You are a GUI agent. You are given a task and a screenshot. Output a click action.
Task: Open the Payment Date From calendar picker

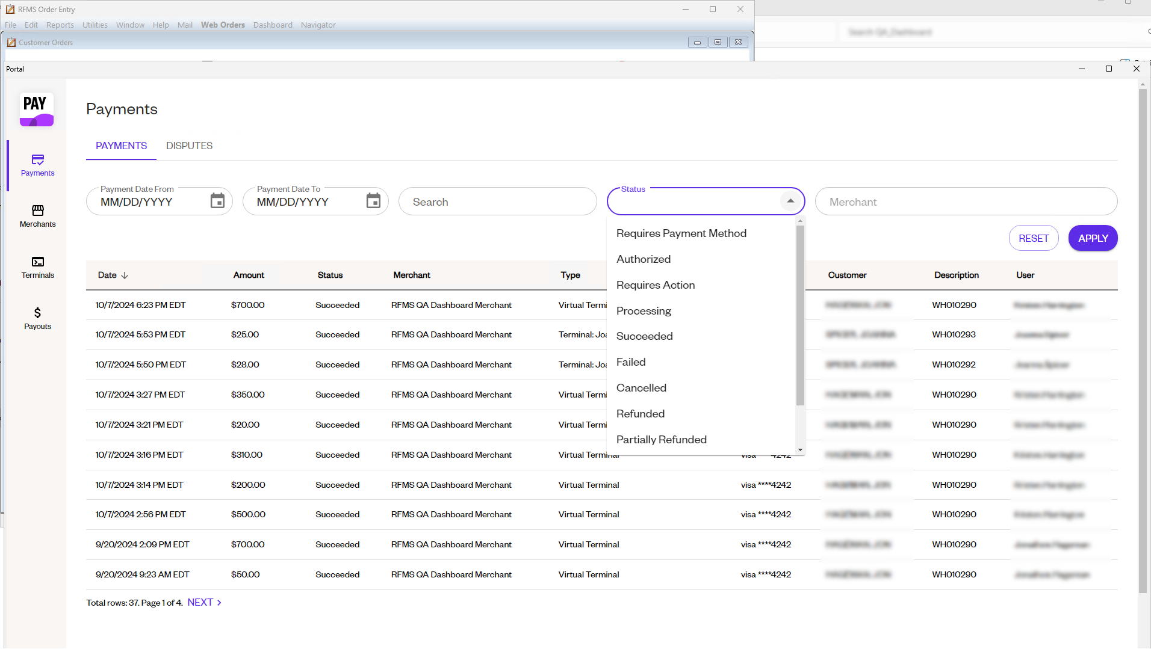[217, 200]
